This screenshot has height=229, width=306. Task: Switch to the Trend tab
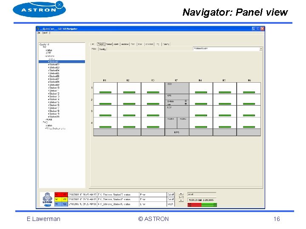point(109,45)
